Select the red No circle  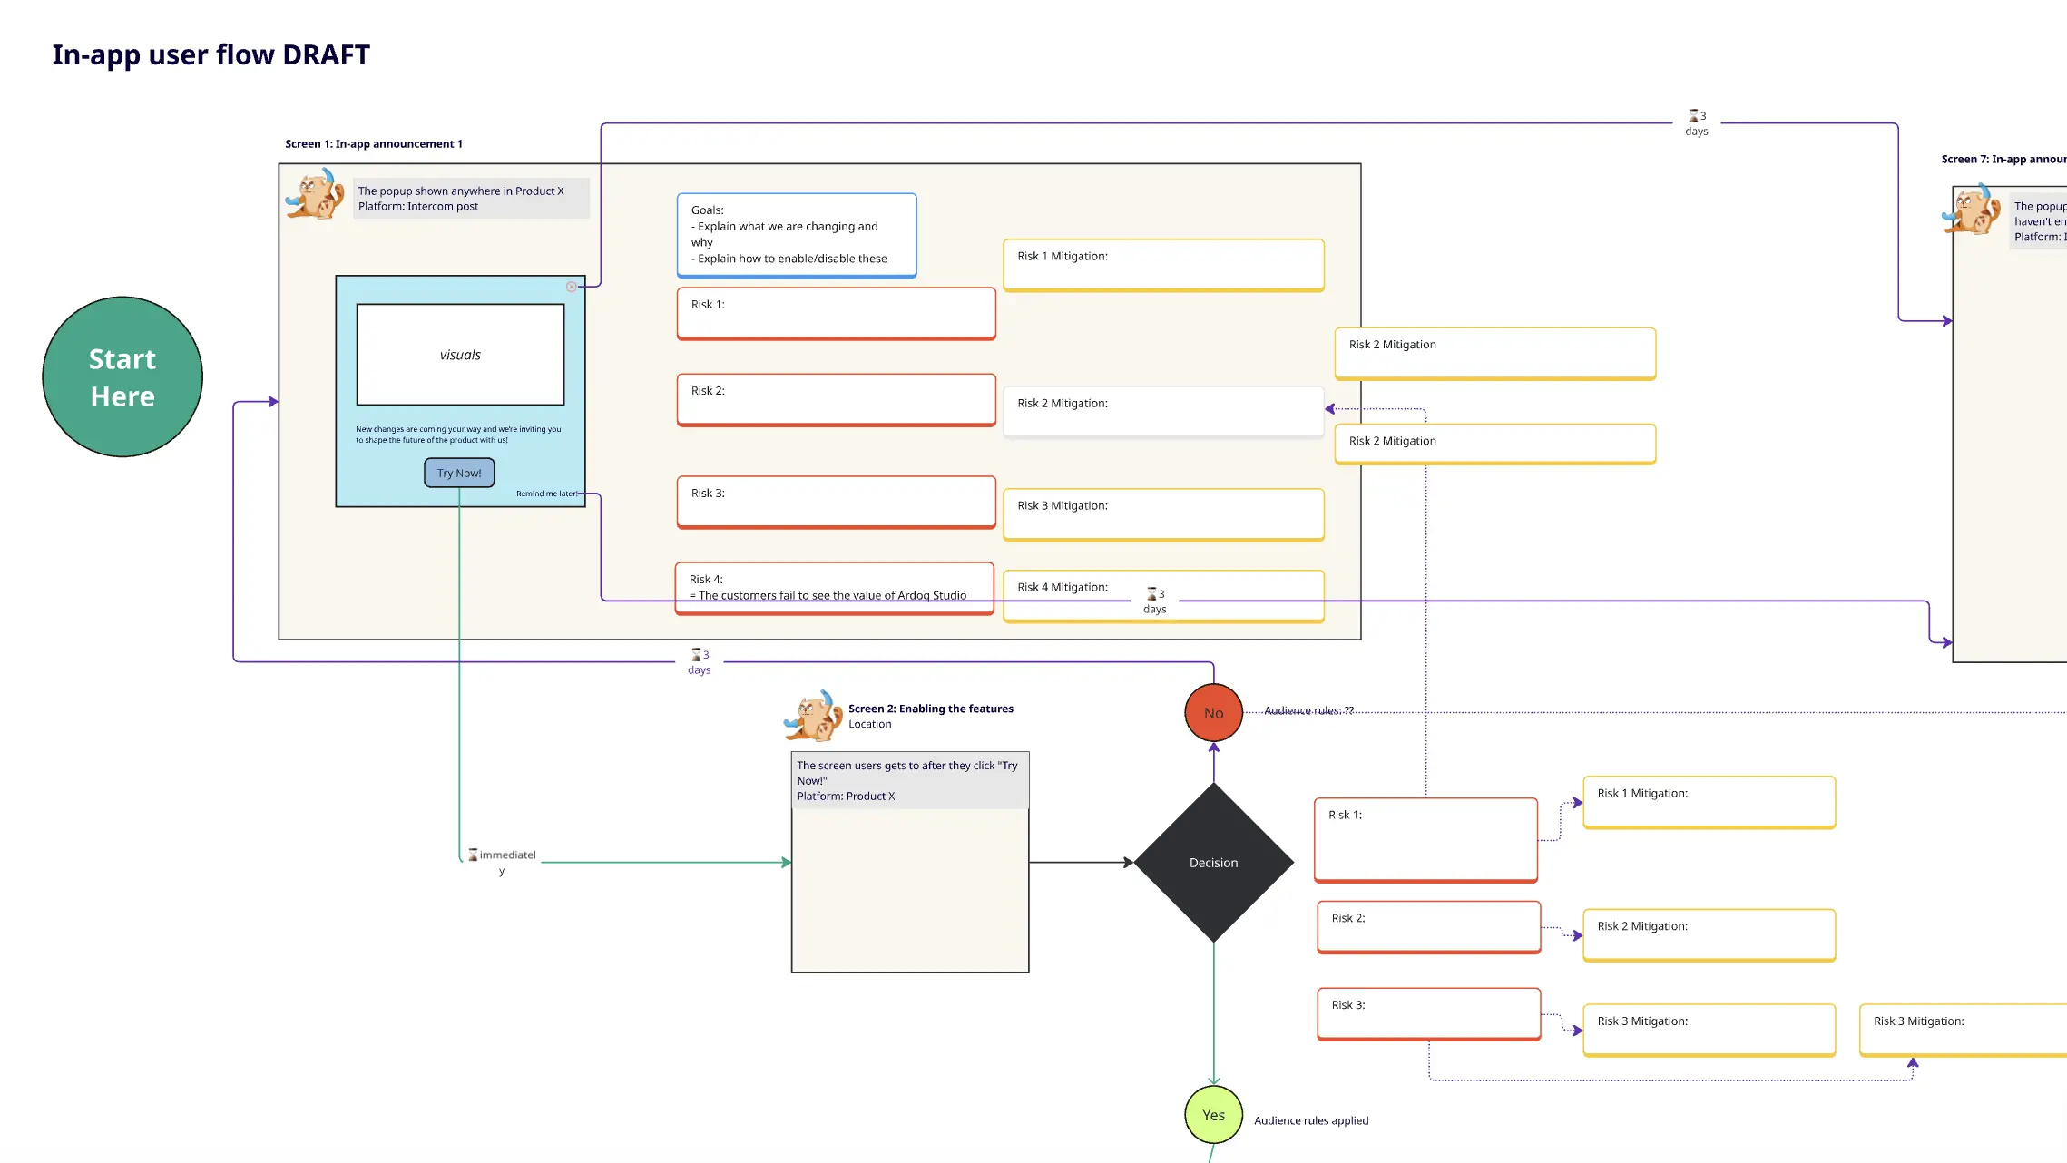1213,713
